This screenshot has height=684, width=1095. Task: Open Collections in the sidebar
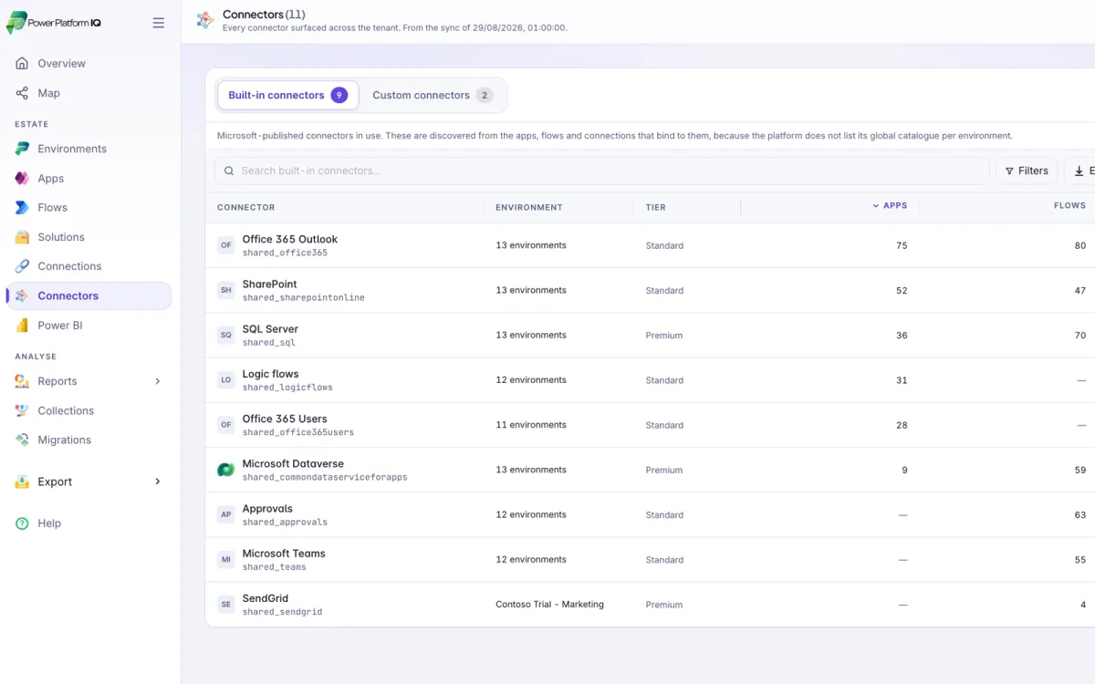point(89,410)
